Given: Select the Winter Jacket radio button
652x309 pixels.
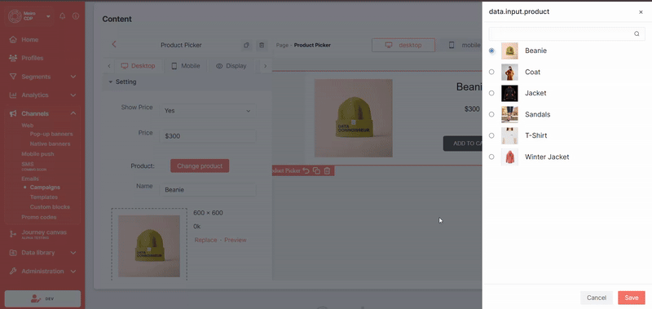Looking at the screenshot, I should pyautogui.click(x=491, y=157).
